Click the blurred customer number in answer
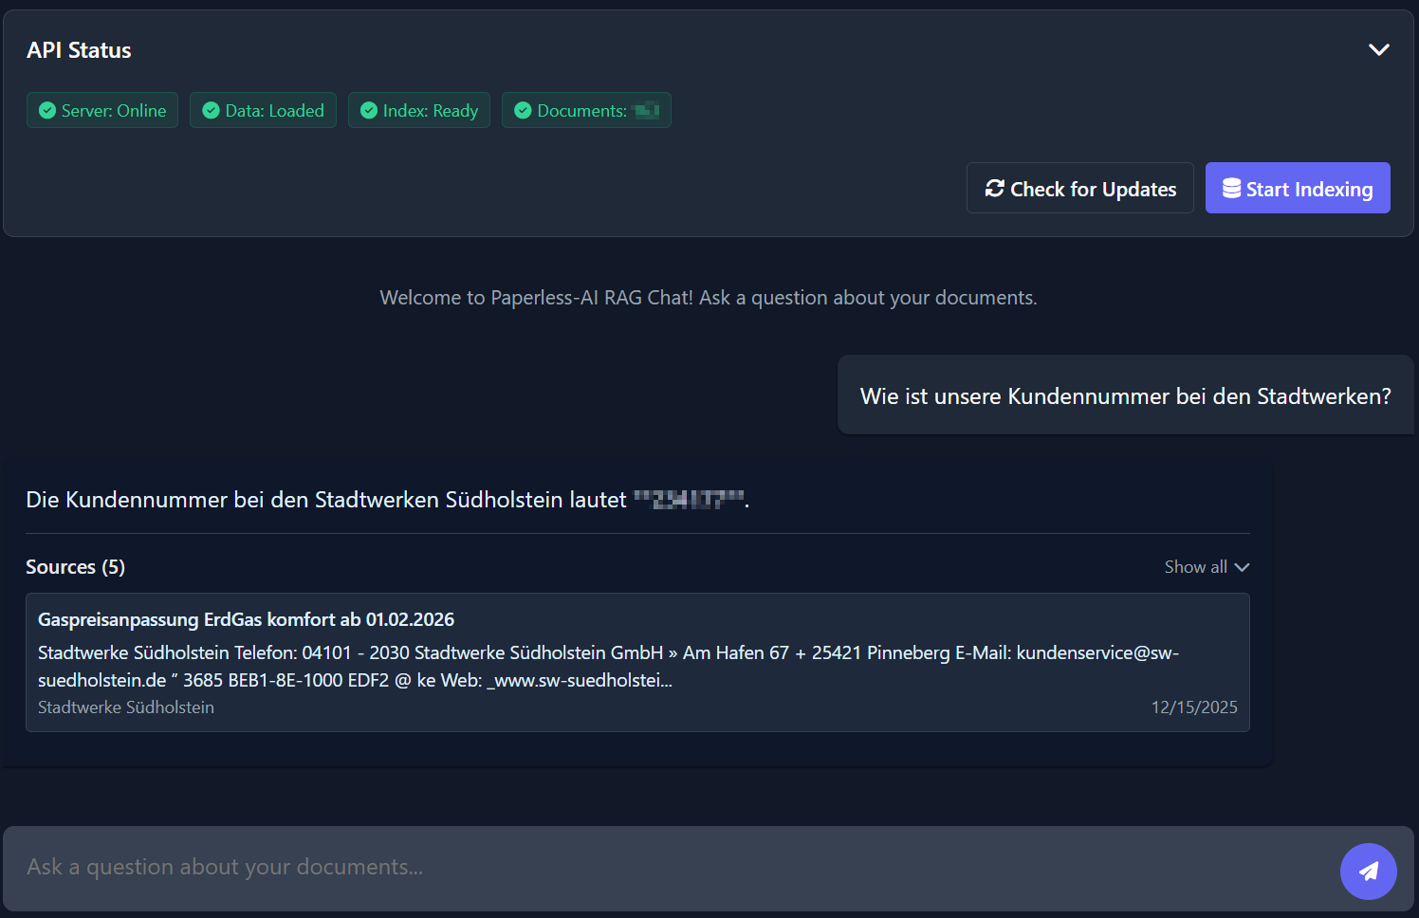Screen dimensions: 1419x918 [690, 500]
